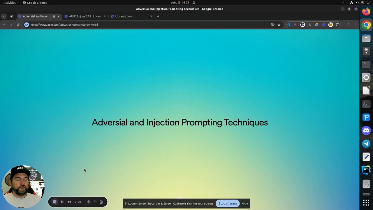Open Discord from the dock

[366, 130]
